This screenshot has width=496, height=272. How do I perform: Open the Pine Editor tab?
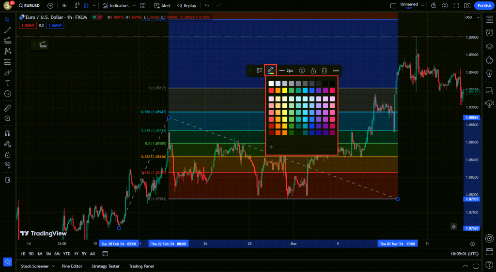coord(72,266)
